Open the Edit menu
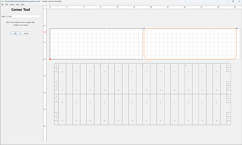This screenshot has height=145, width=242. 7,5
